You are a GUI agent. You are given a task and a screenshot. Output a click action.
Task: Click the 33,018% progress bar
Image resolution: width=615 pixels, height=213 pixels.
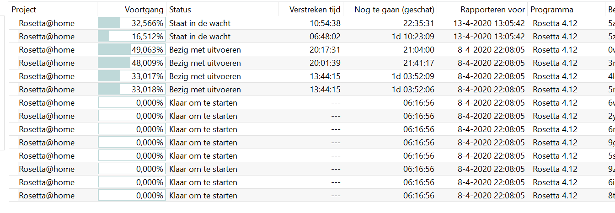(x=132, y=90)
